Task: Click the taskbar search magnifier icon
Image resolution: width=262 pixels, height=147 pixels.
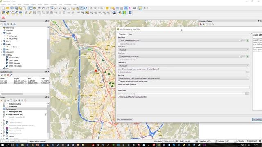Action: (7, 145)
